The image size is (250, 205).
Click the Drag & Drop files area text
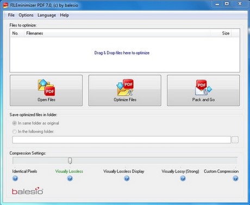click(122, 53)
